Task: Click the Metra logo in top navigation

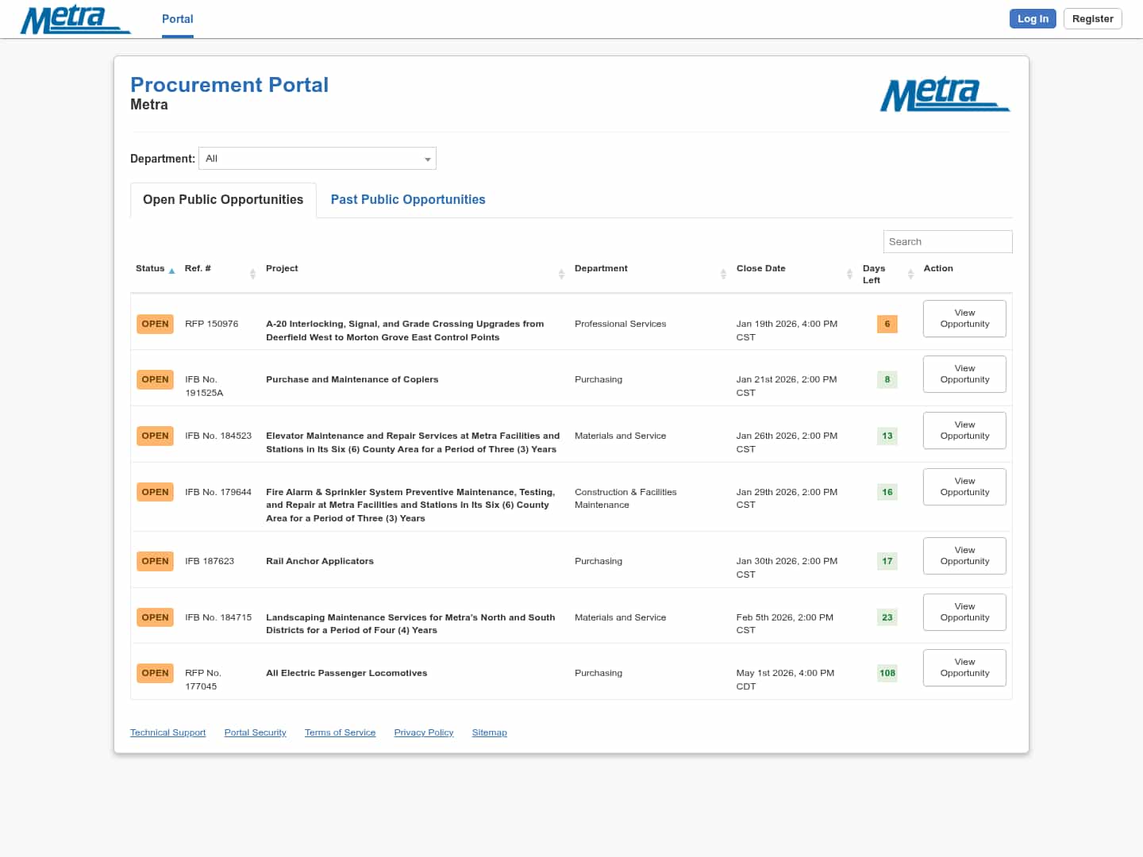Action: point(75,20)
